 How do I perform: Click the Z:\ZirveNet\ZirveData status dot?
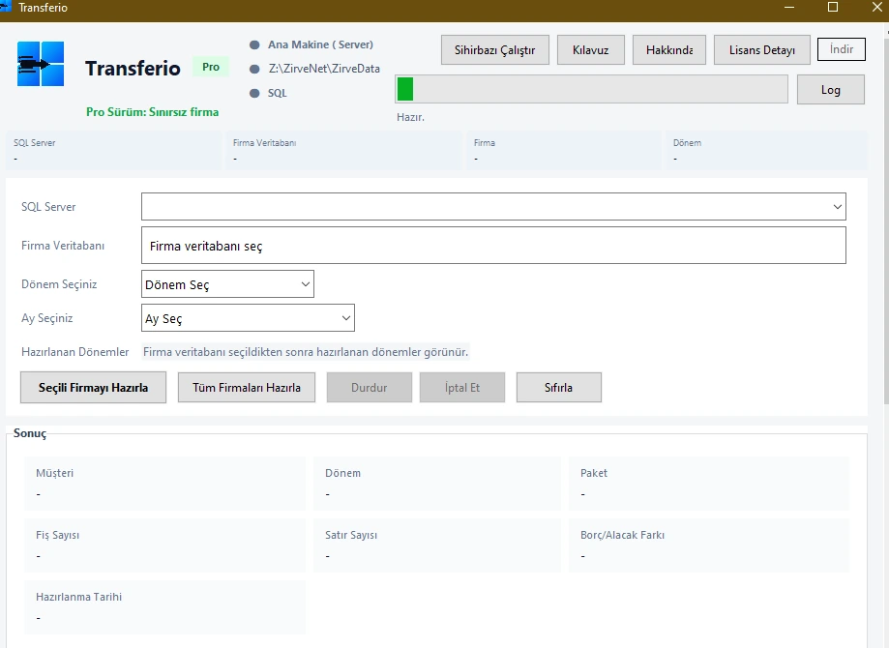pyautogui.click(x=254, y=70)
